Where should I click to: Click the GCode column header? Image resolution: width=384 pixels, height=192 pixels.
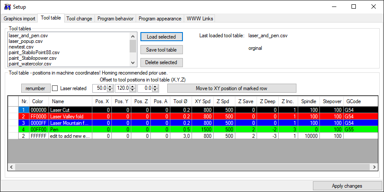pyautogui.click(x=361, y=101)
